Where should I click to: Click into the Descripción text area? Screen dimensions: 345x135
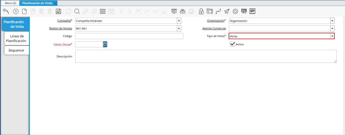click(206, 56)
